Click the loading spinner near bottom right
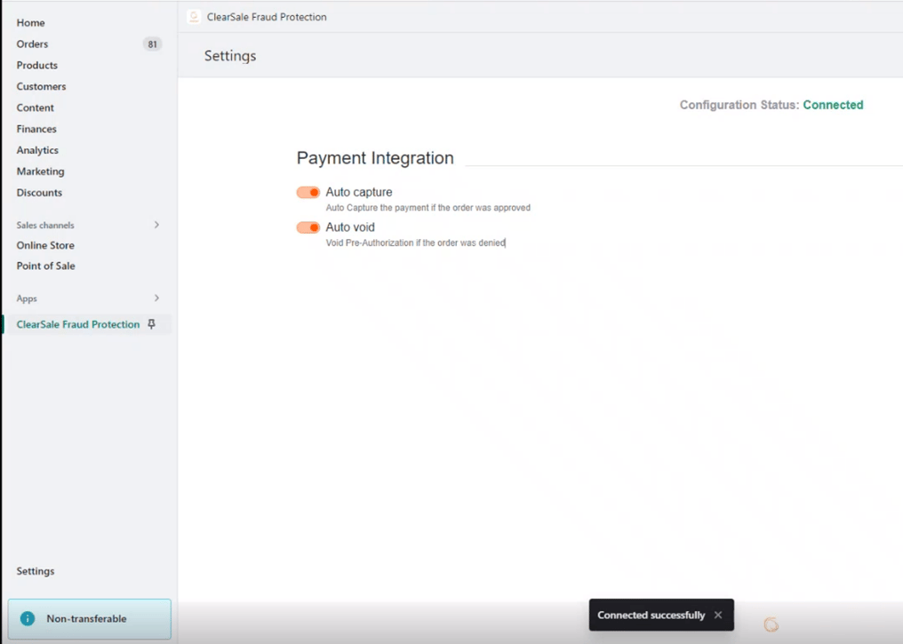Image resolution: width=903 pixels, height=644 pixels. [x=770, y=624]
